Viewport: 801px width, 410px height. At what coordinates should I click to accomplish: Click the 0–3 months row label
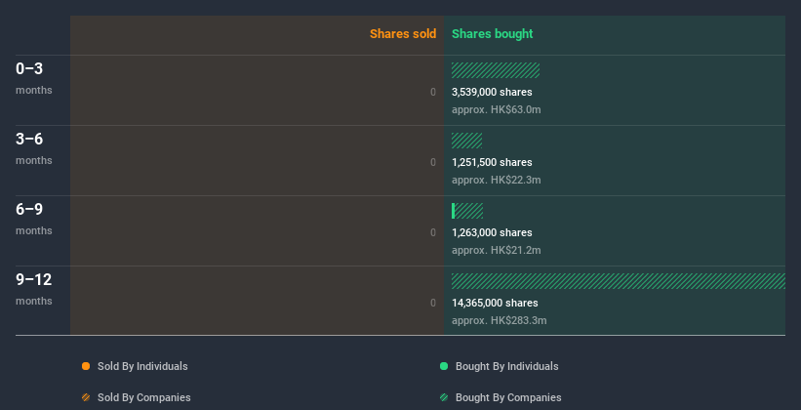(34, 78)
